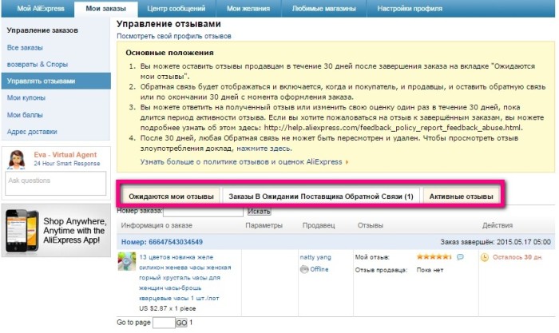Click the Пока нет seller review text
The width and height of the screenshot is (559, 333).
tap(430, 270)
